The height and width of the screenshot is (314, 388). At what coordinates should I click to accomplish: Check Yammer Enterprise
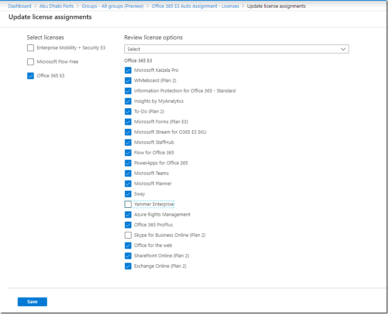(128, 204)
